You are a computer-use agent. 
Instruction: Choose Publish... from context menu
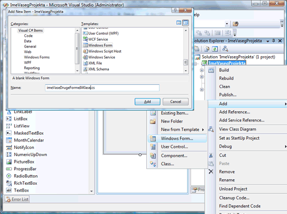click(x=228, y=95)
